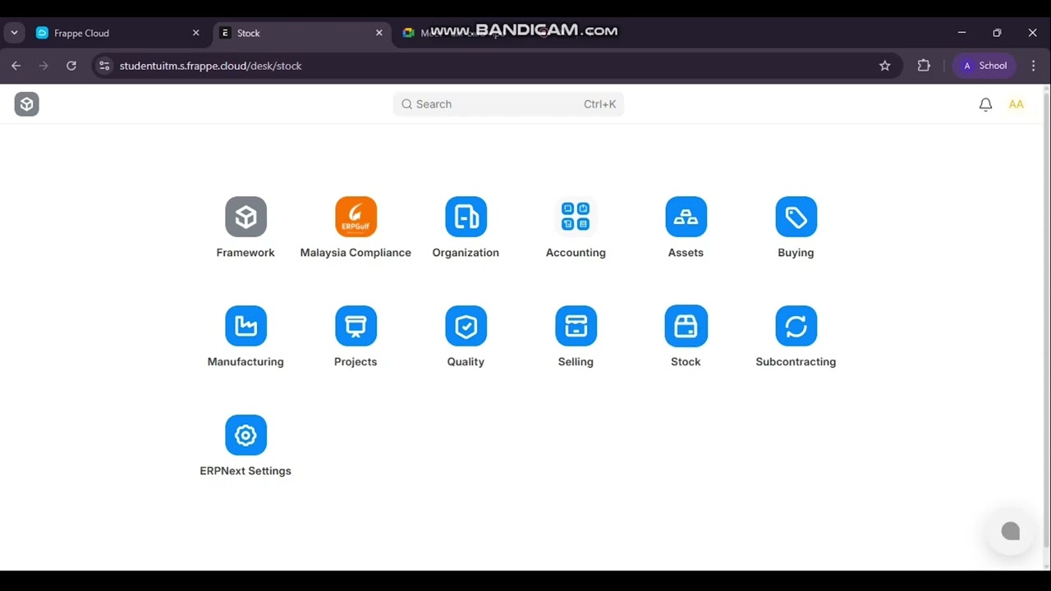This screenshot has height=591, width=1051.
Task: Click the address bar URL
Action: coord(210,66)
